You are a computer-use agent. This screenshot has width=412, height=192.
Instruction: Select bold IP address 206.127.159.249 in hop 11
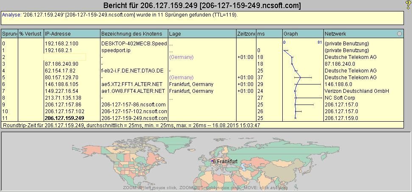[64, 118]
